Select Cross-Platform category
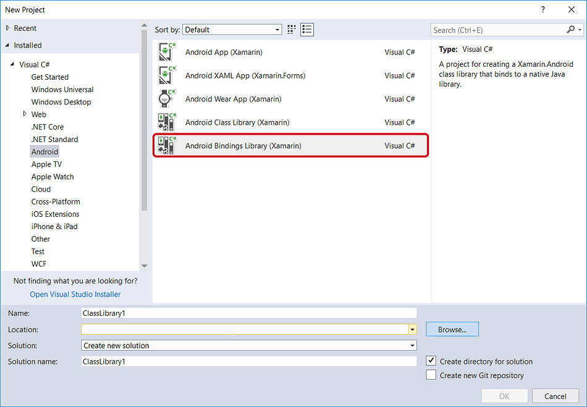The height and width of the screenshot is (407, 587). click(x=56, y=201)
